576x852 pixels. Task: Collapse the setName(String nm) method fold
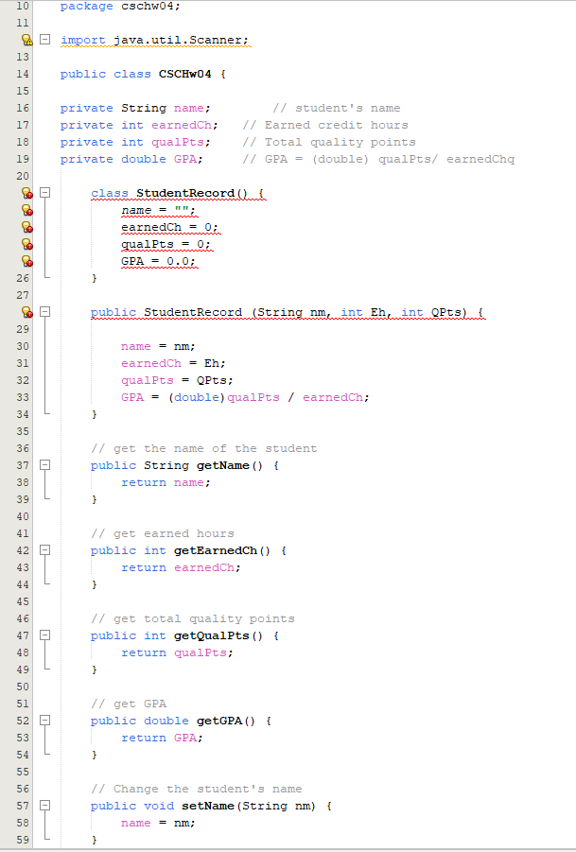(45, 806)
